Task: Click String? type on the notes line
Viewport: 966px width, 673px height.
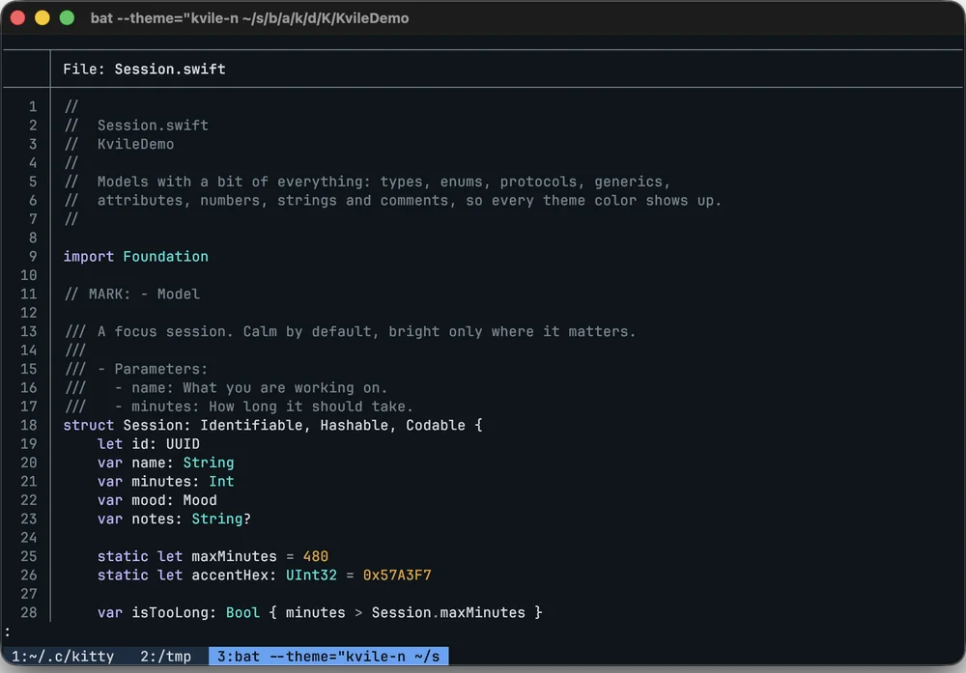Action: pyautogui.click(x=221, y=519)
